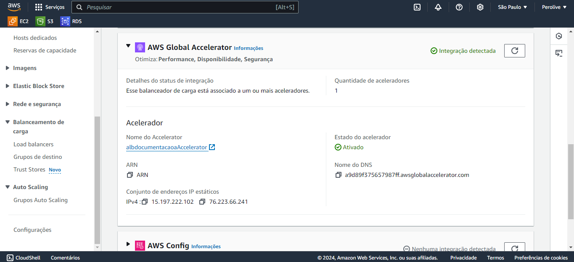Click a9d89f375657987ff.awsglobalaccelerator.com DNS text
Screen dimensions: 574x262
pos(407,175)
